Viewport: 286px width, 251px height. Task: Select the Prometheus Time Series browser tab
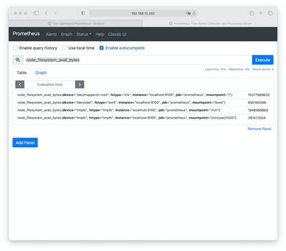coord(211,24)
